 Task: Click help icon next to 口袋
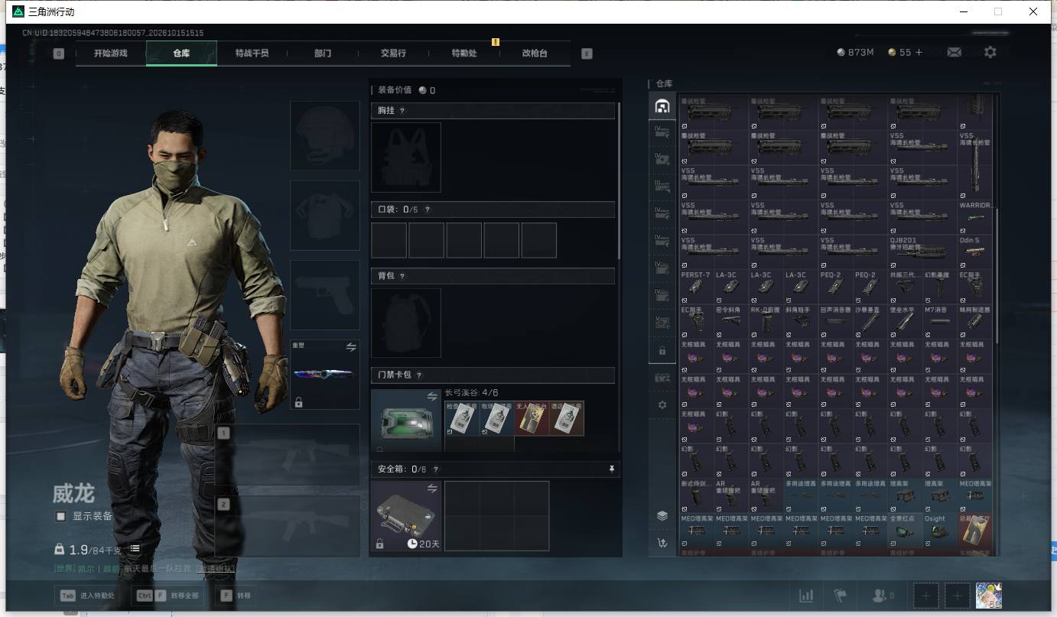[427, 209]
